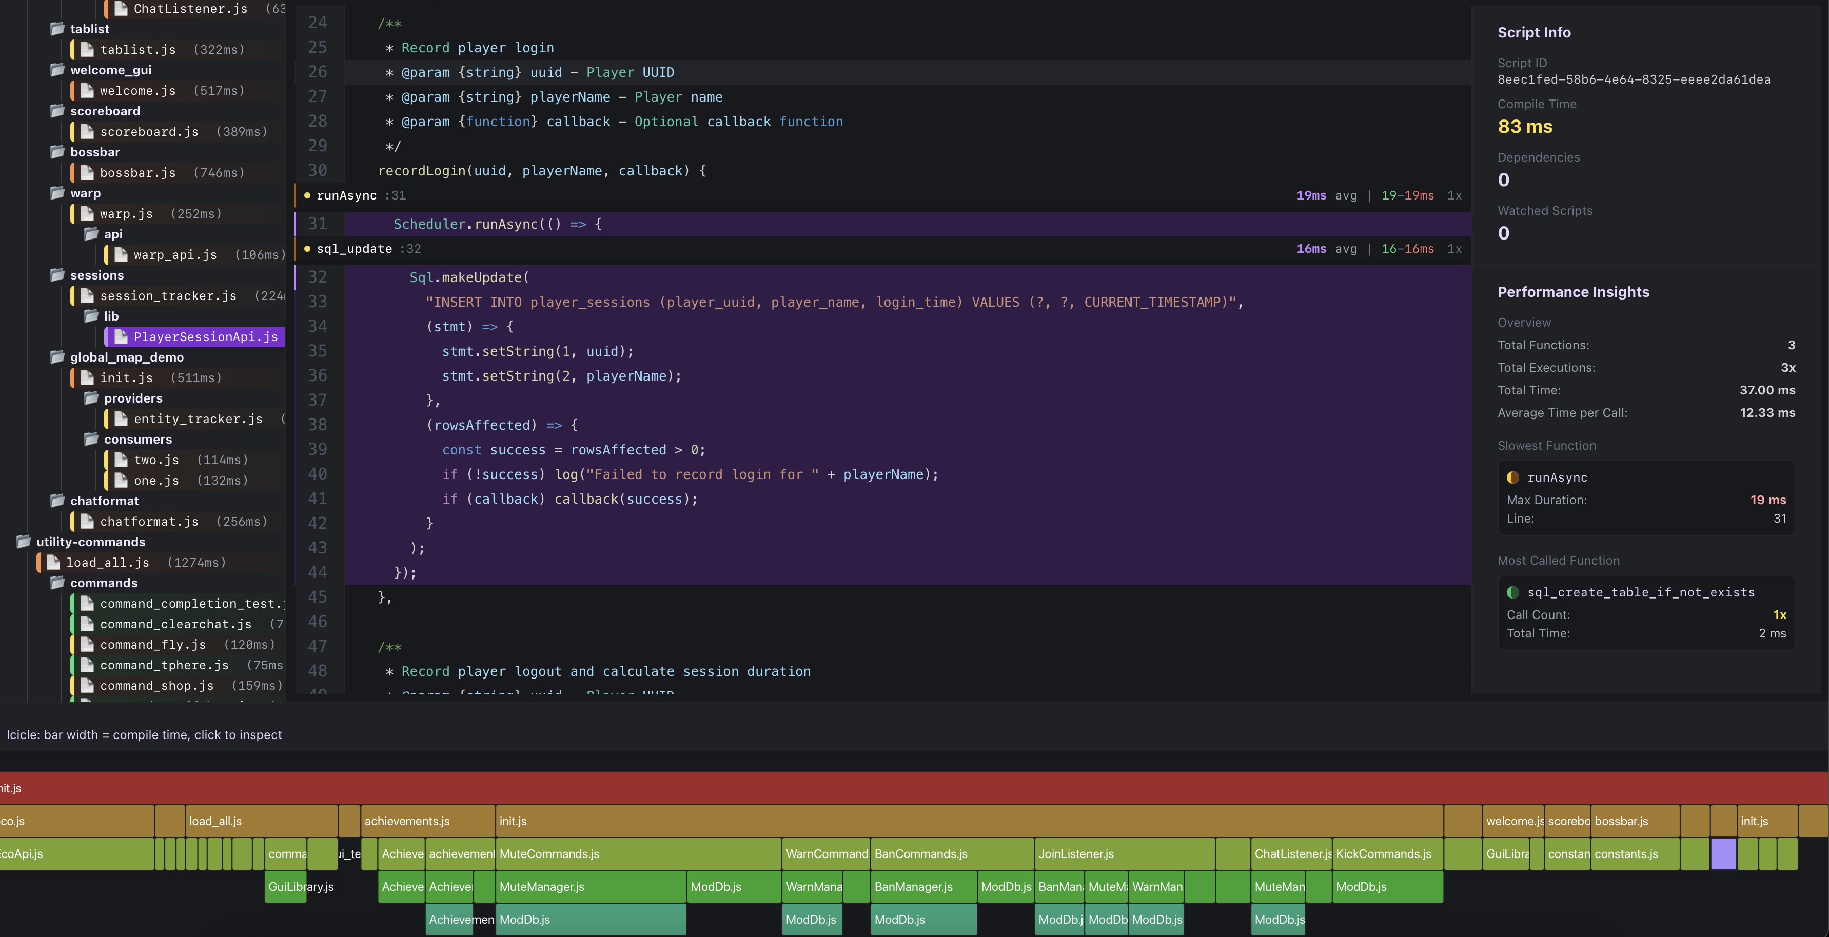Click the tablist folder icon
The height and width of the screenshot is (937, 1829).
[57, 28]
